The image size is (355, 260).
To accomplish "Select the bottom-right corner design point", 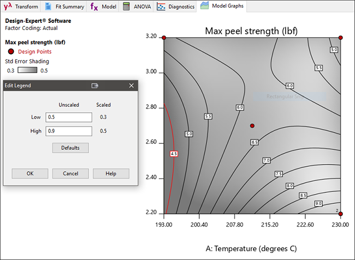I will pos(340,214).
